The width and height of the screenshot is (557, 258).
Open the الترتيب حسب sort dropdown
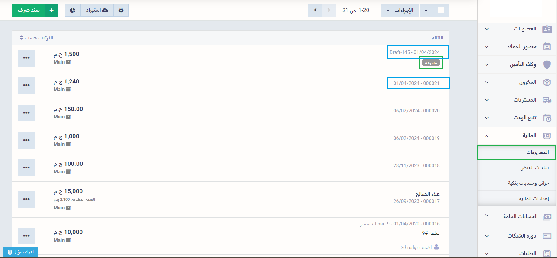36,38
